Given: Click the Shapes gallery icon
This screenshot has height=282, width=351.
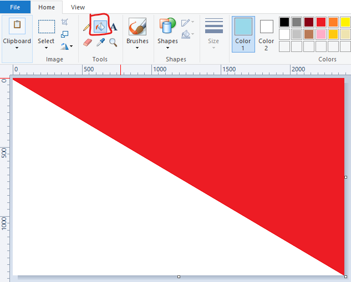Looking at the screenshot, I should pos(167,27).
